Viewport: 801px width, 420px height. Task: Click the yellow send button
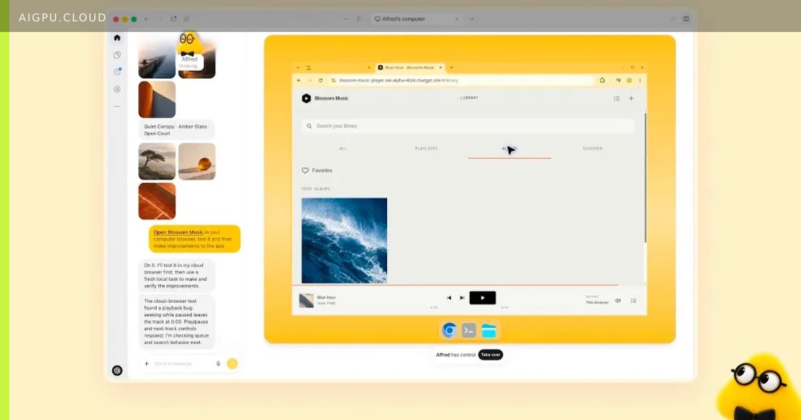click(x=232, y=363)
